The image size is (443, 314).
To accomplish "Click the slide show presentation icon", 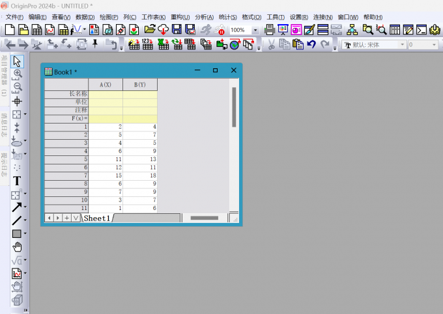I will (x=283, y=30).
